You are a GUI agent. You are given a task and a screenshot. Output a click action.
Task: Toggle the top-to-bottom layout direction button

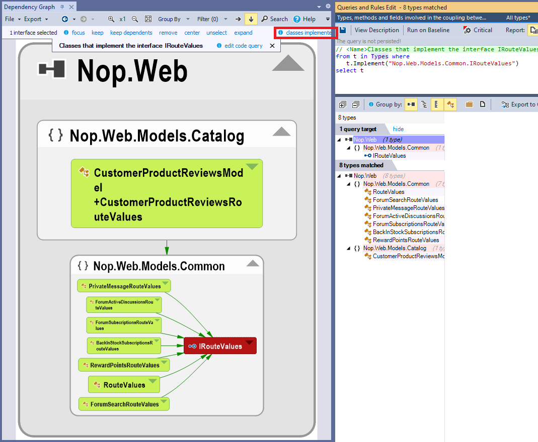click(x=251, y=19)
